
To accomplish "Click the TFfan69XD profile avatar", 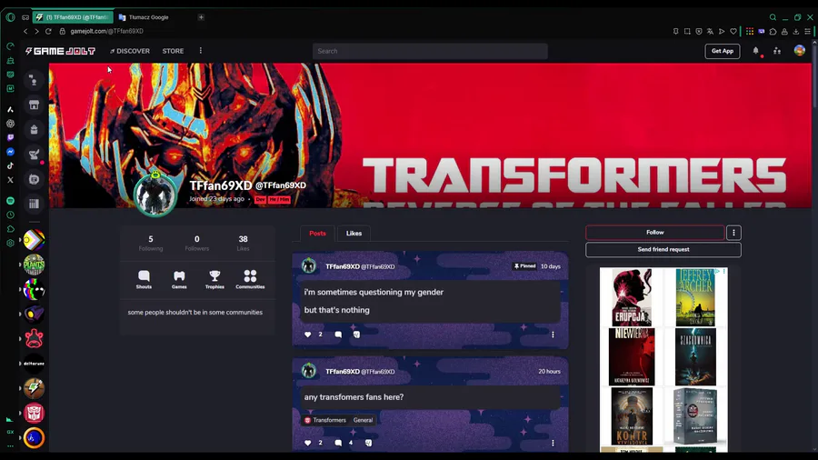I will tap(155, 194).
